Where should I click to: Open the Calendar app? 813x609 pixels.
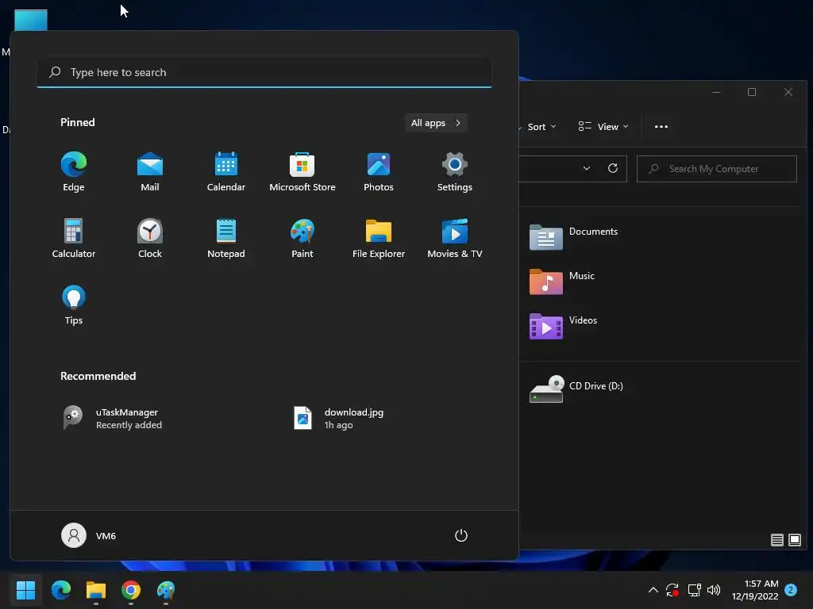(x=226, y=172)
